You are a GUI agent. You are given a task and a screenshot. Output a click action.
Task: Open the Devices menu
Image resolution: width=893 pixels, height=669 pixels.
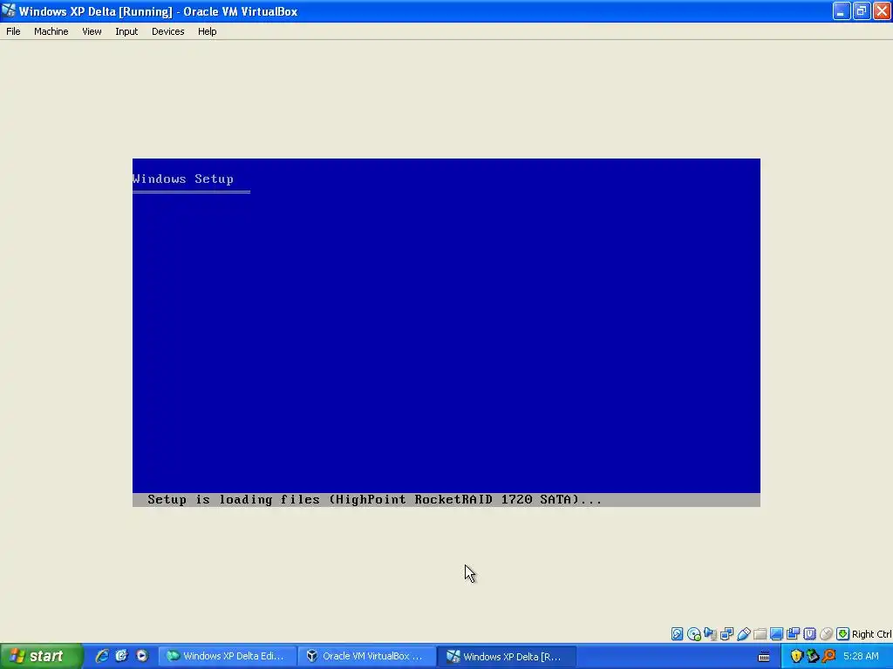tap(168, 31)
